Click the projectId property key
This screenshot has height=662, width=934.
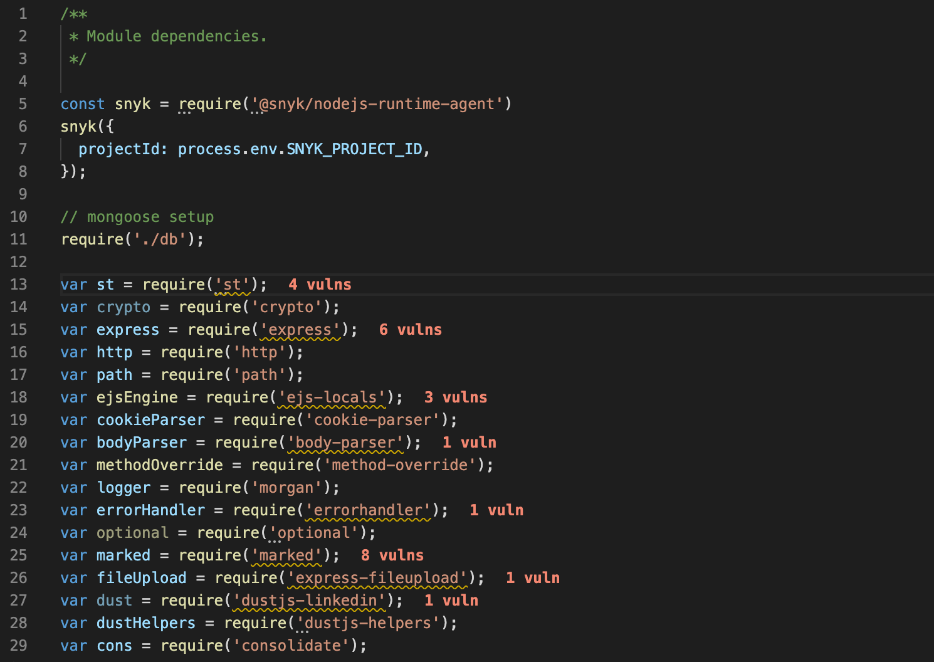(119, 149)
